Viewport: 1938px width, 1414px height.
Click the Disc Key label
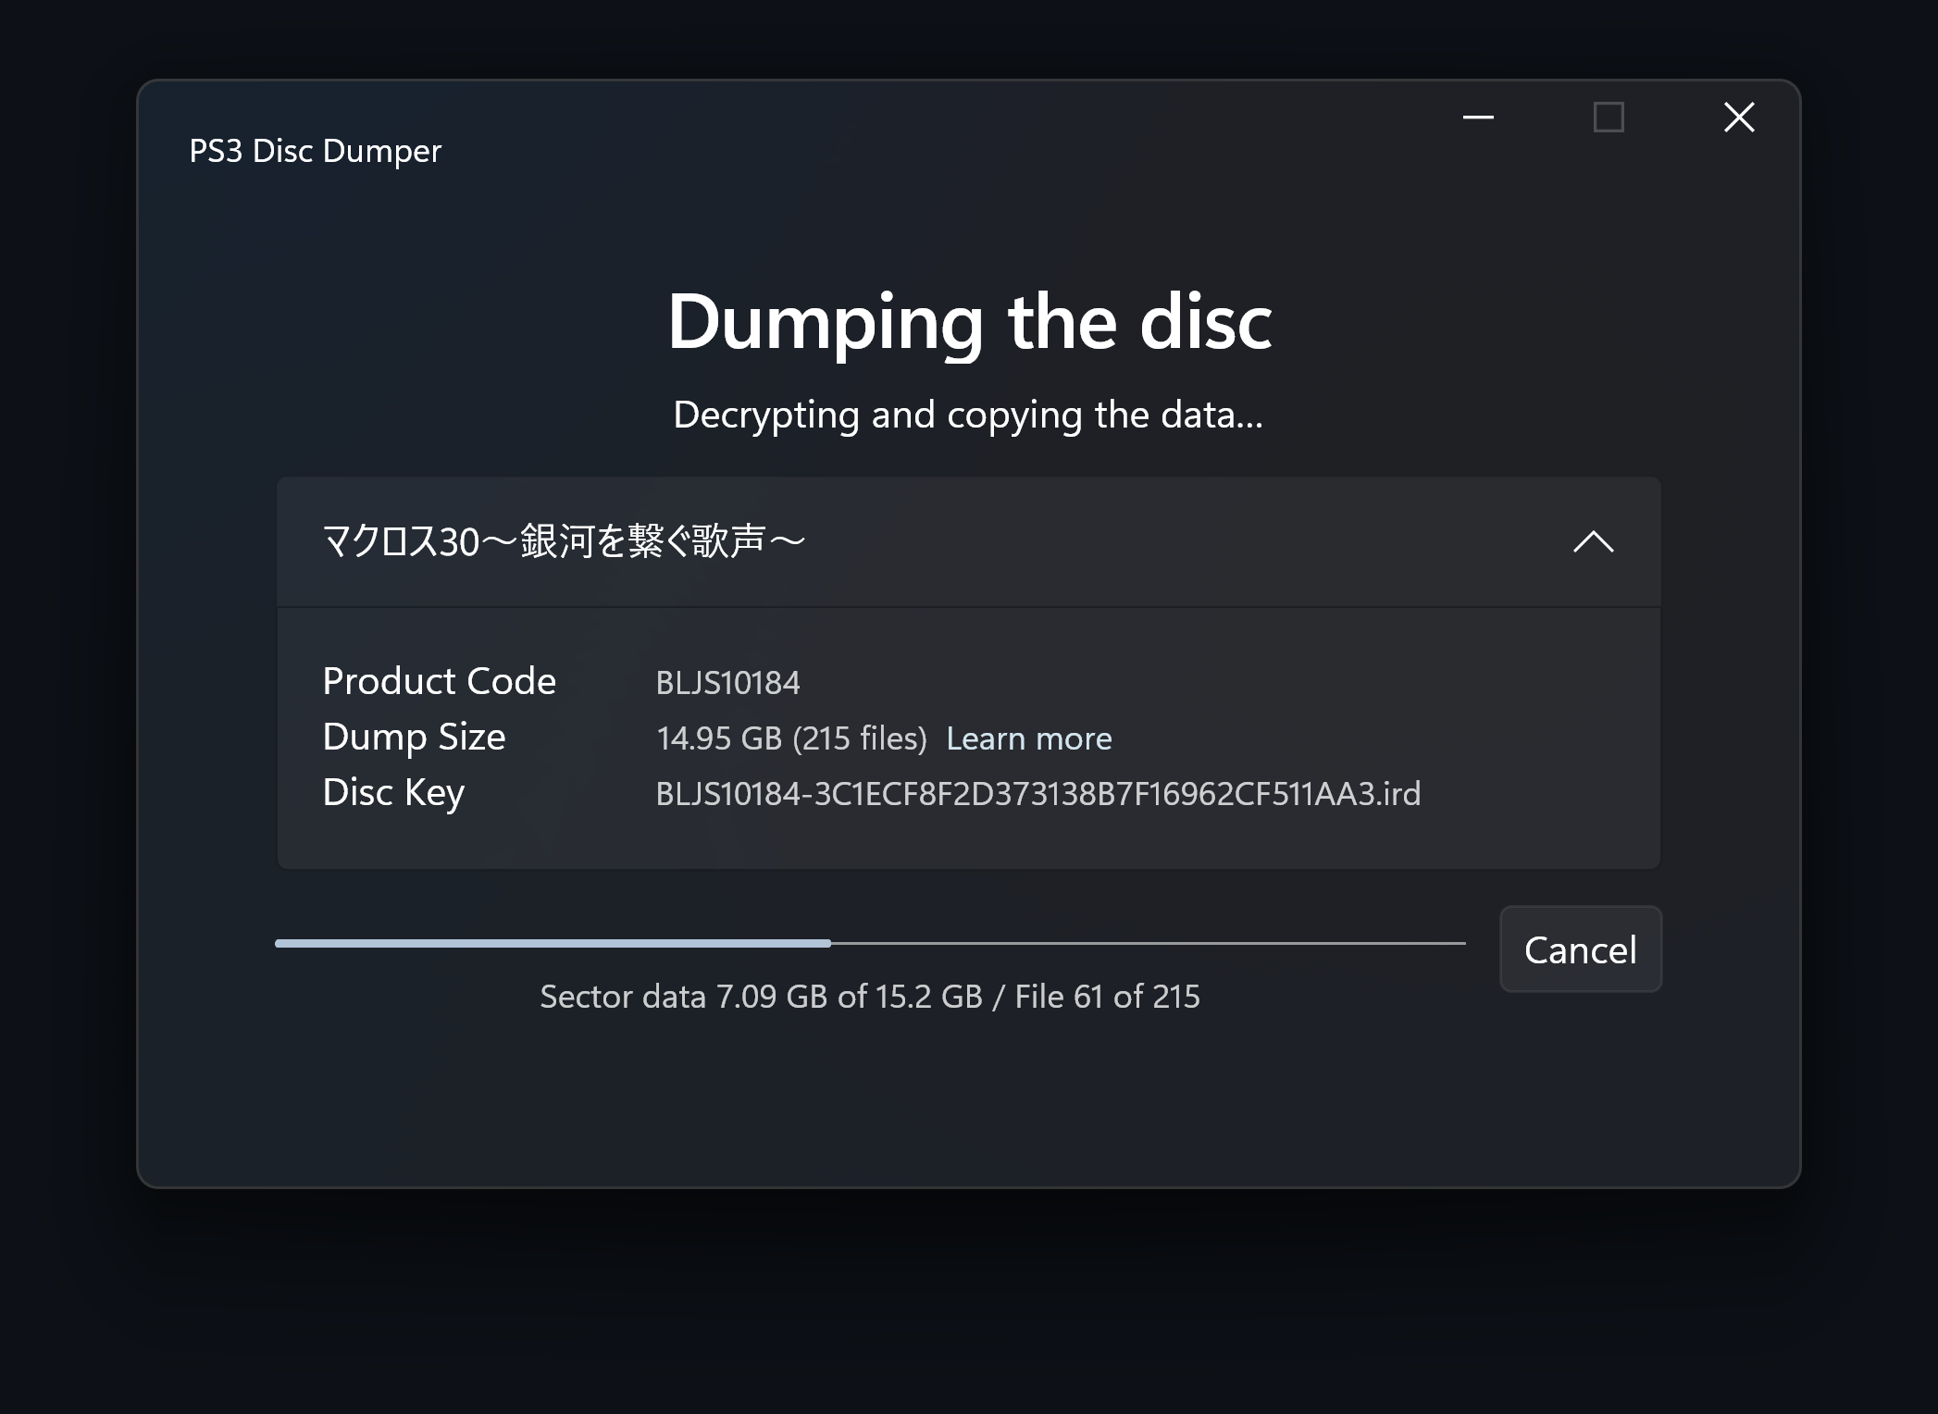pyautogui.click(x=393, y=793)
